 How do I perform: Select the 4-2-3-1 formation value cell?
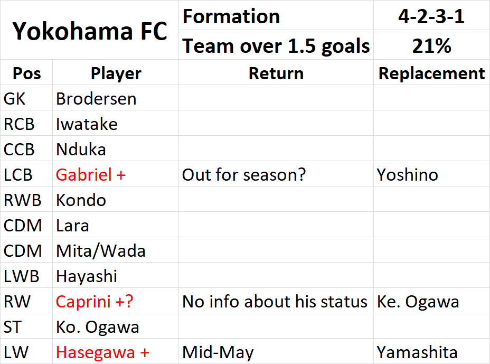[431, 15]
